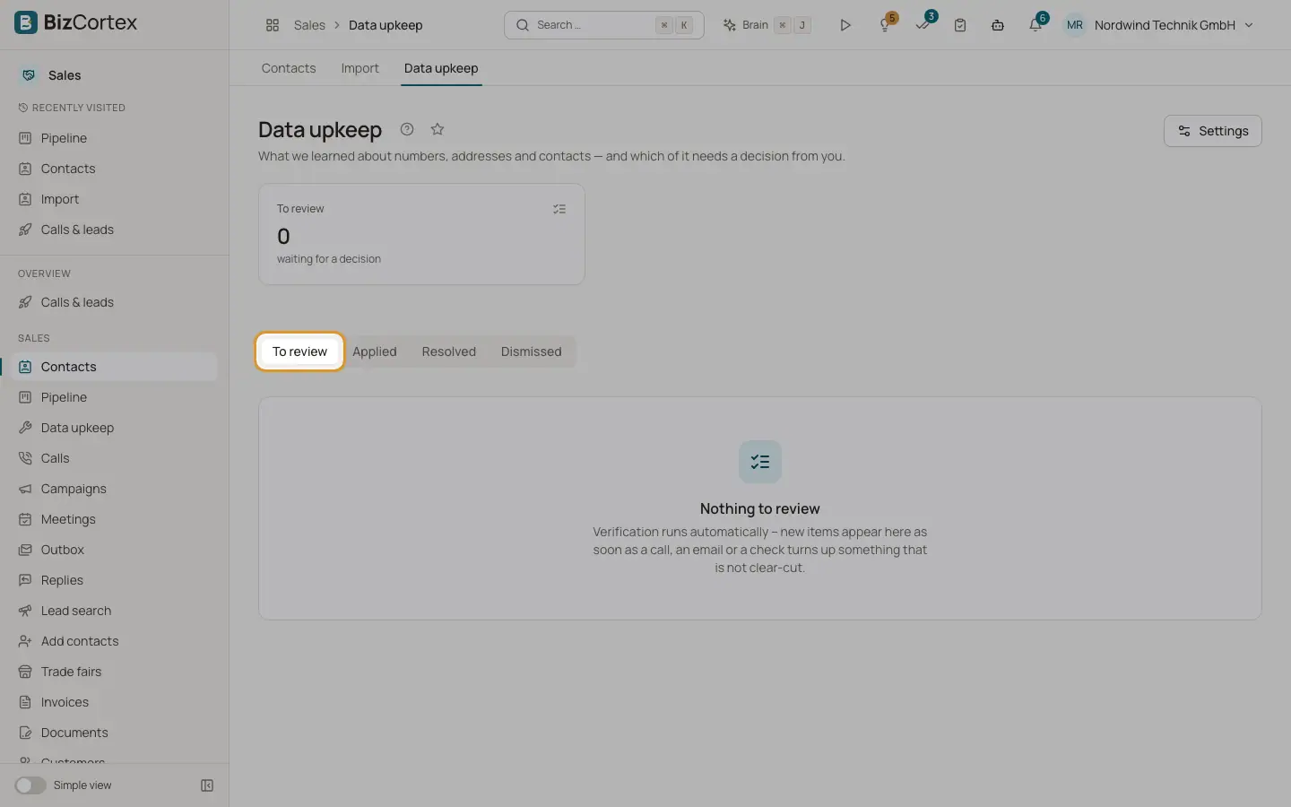
Task: Click the play icon in the top bar
Action: (845, 25)
